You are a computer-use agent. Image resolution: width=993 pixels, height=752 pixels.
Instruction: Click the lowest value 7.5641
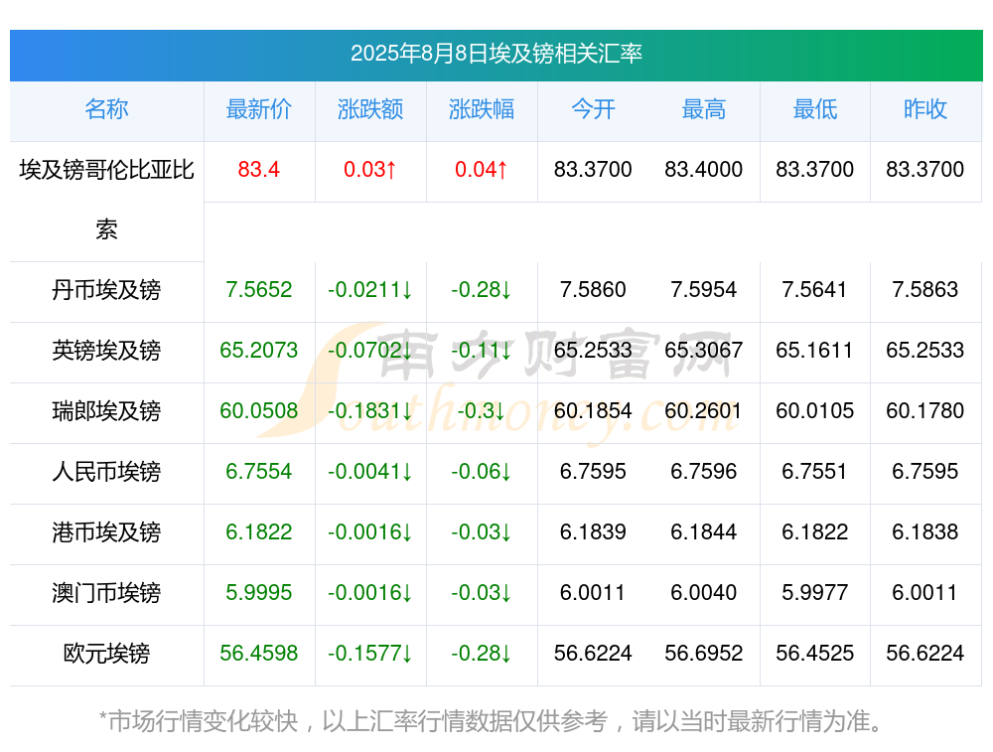pyautogui.click(x=814, y=289)
